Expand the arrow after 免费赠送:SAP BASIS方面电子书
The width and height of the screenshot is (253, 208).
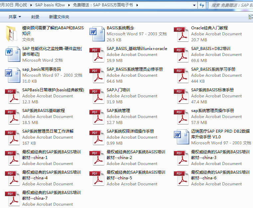point(137,5)
